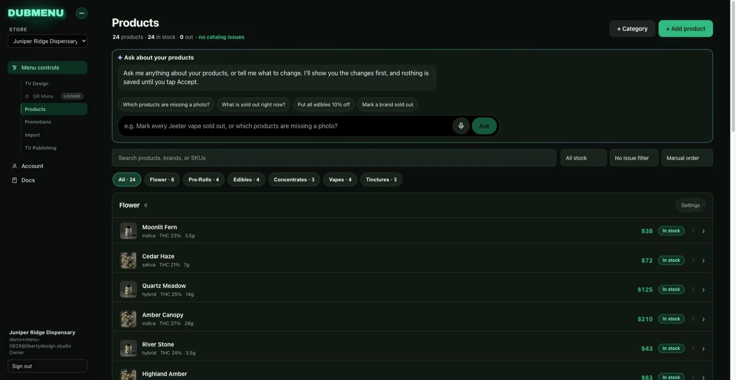Open the Amber Canopy product thumbnail

point(128,319)
